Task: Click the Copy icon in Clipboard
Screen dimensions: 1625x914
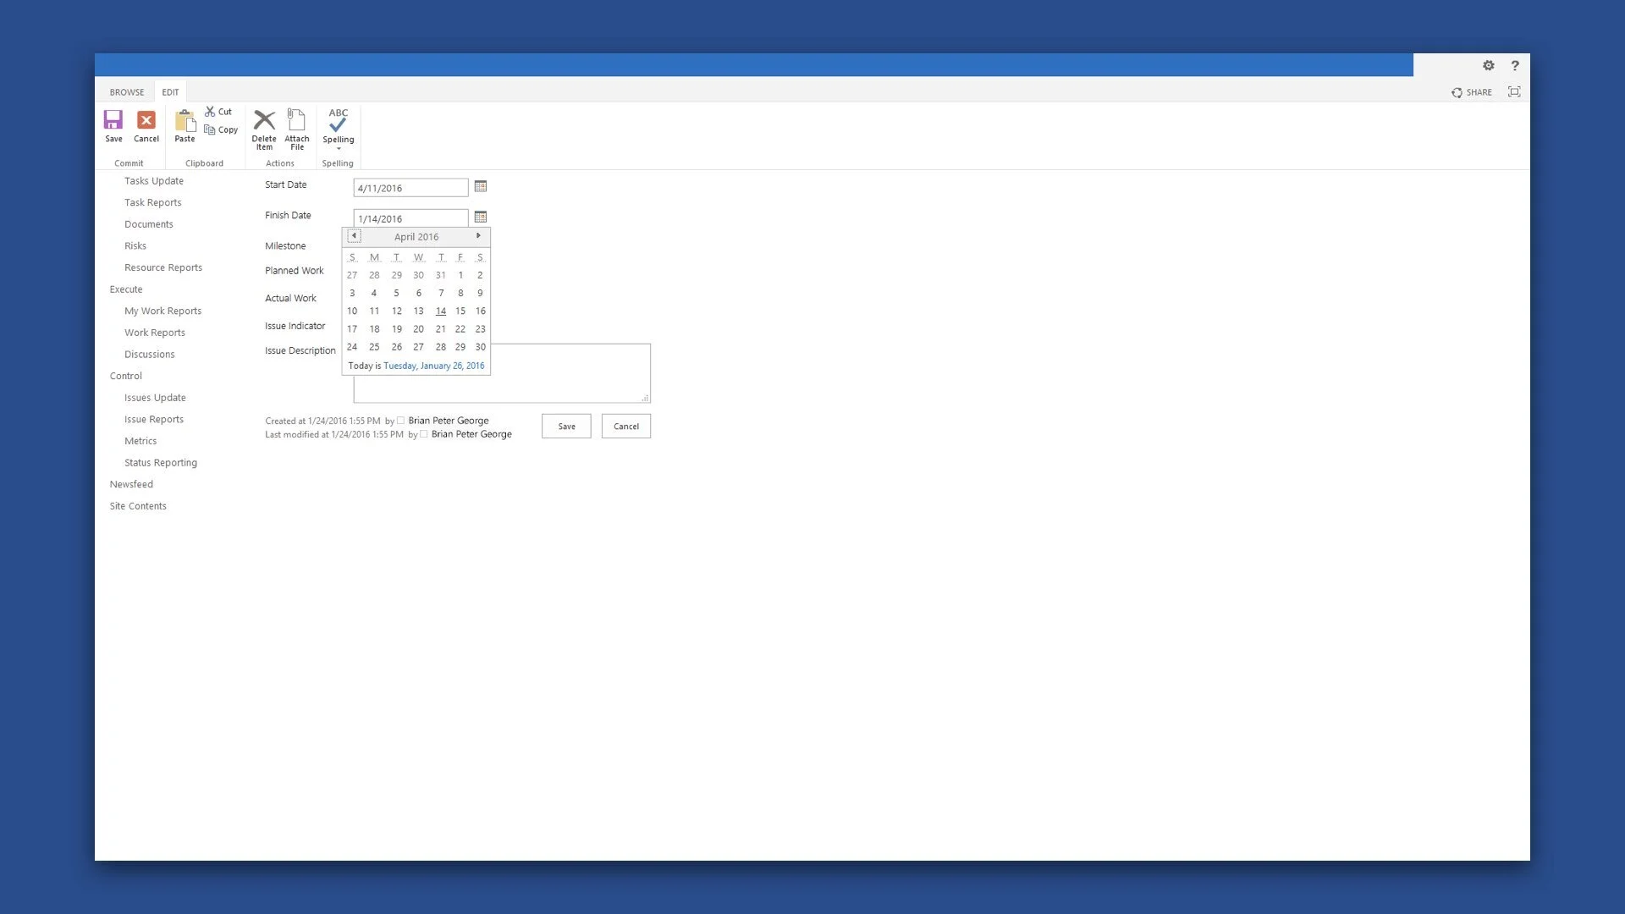Action: pos(210,130)
